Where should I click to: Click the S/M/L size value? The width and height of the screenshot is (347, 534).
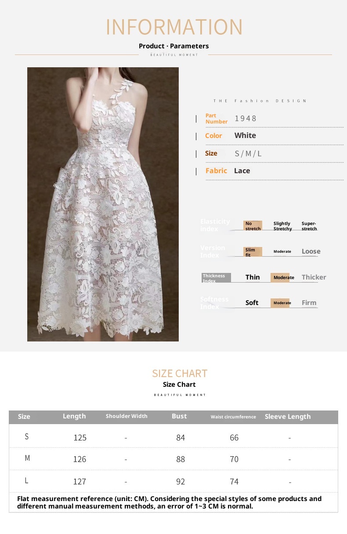[x=248, y=153]
